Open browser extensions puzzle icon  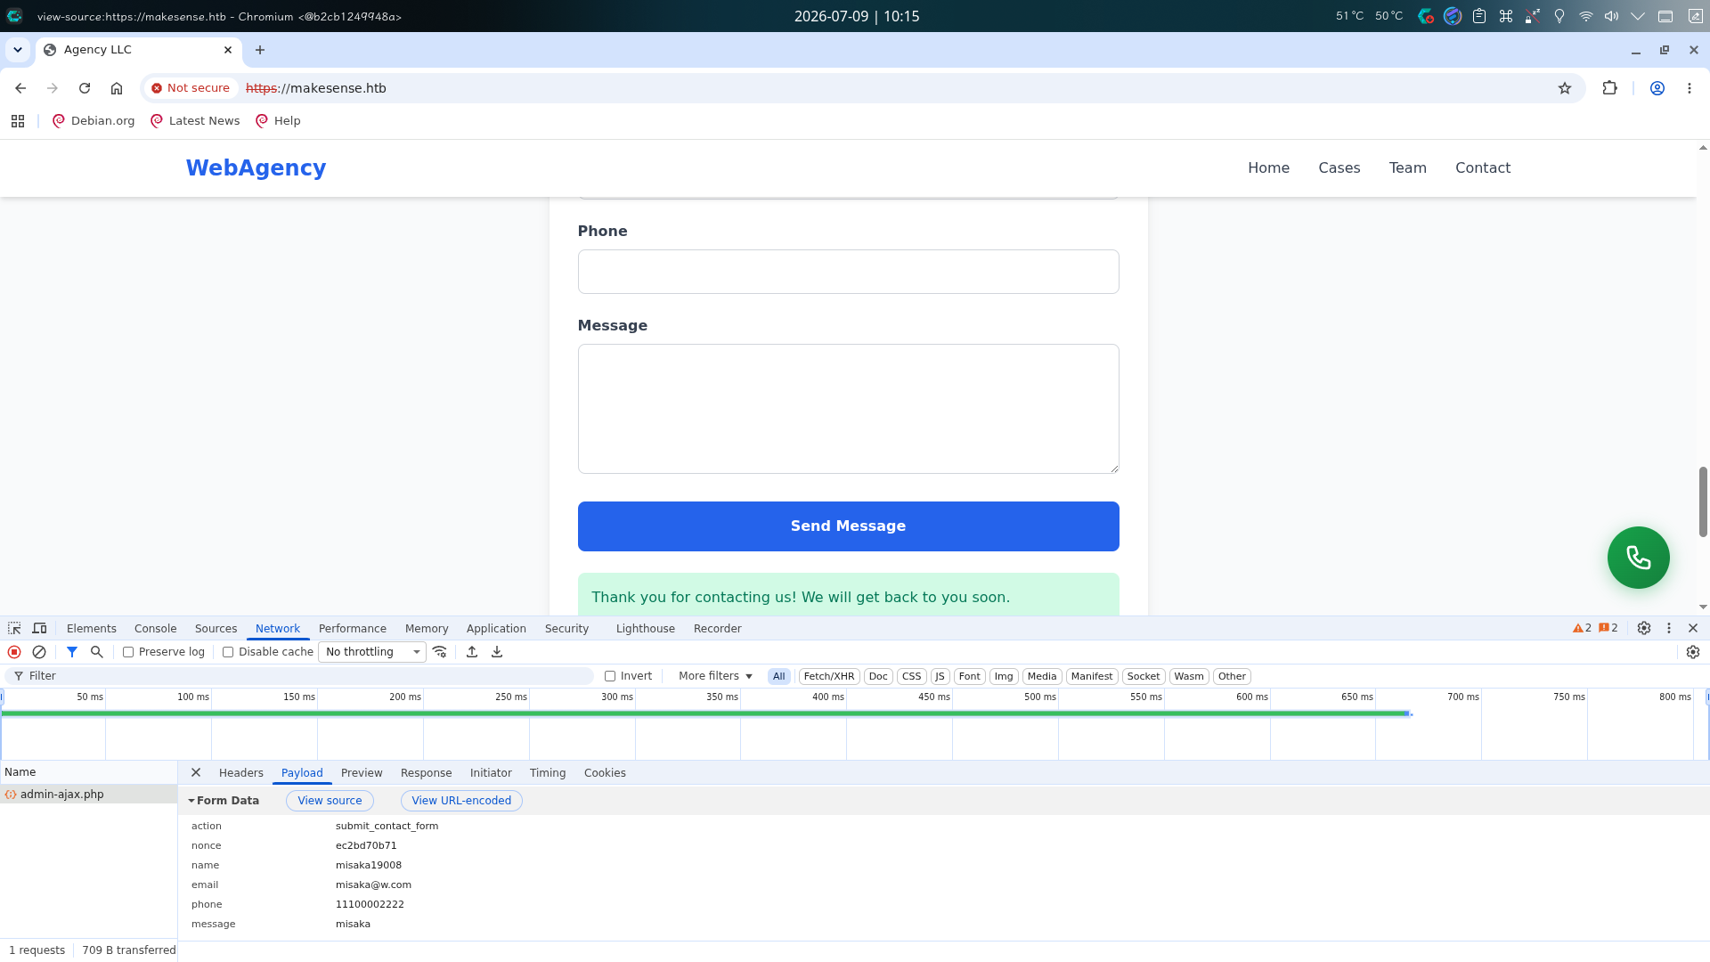point(1609,88)
